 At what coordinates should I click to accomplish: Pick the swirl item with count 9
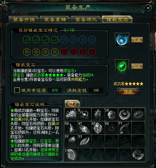(85, 114)
